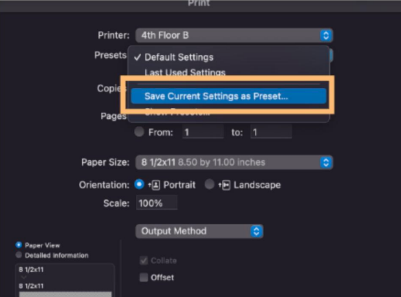Image resolution: width=401 pixels, height=297 pixels.
Task: Click Save Current Settings as Preset…
Action: tap(228, 96)
